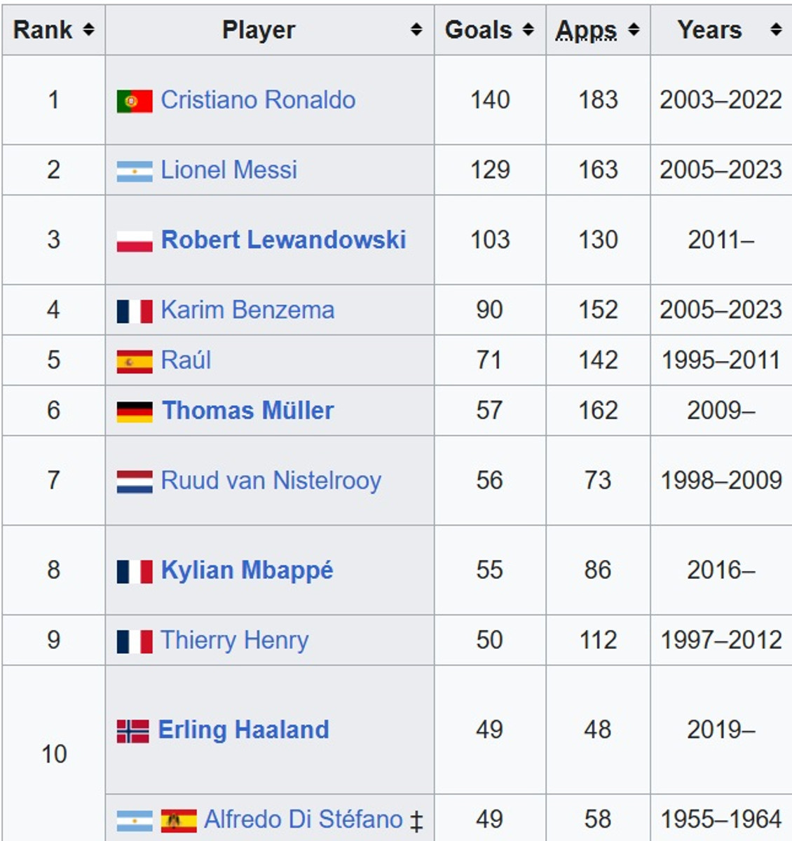The width and height of the screenshot is (792, 841).
Task: Click the Netherlands flag beside Ruud van Nistelrooy
Action: pos(135,481)
